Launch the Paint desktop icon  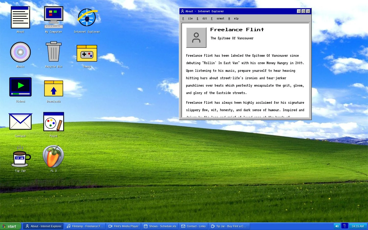54,124
